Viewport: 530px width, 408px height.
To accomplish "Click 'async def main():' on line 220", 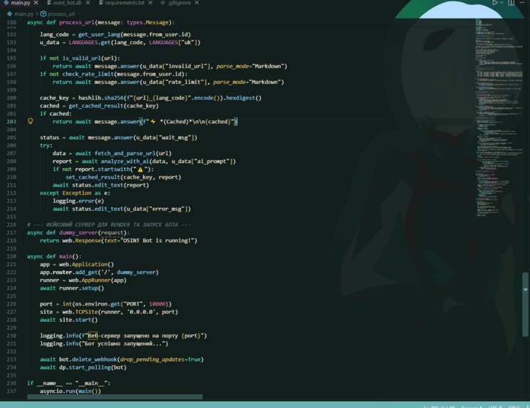I will pyautogui.click(x=54, y=256).
